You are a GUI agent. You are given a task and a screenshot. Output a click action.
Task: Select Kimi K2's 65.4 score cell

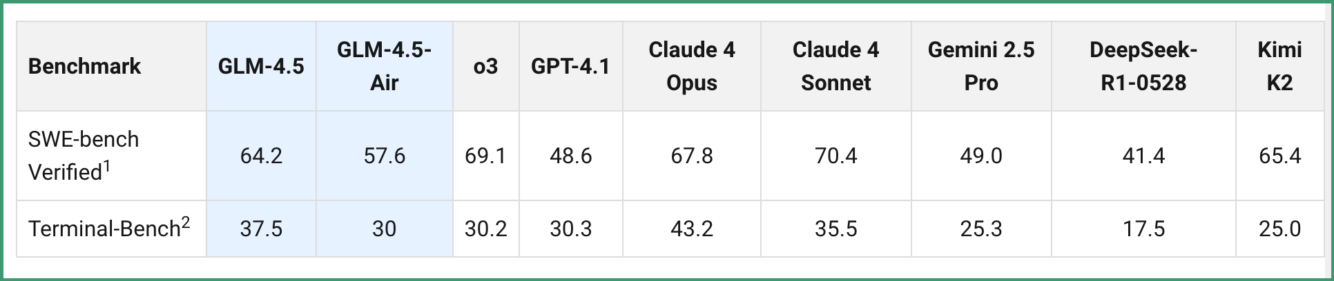1279,156
